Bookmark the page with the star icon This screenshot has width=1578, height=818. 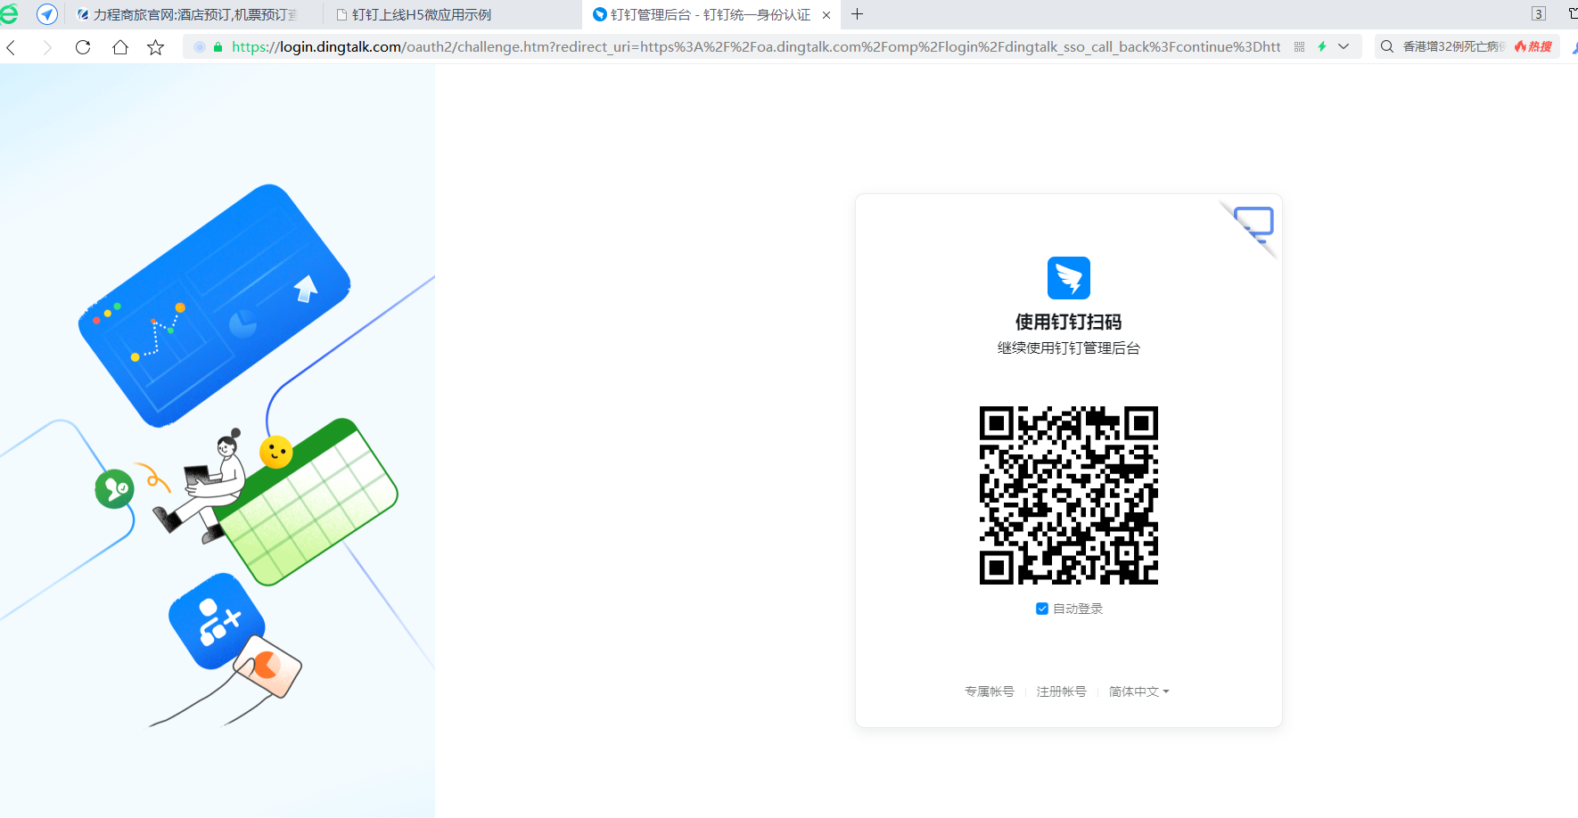pyautogui.click(x=156, y=47)
